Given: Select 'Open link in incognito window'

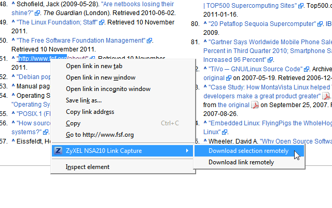Looking at the screenshot, I should [108, 89].
